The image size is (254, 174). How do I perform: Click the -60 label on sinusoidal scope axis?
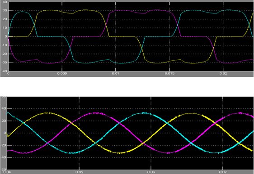pyautogui.click(x=4, y=170)
